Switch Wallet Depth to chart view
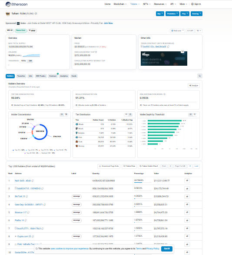The height and width of the screenshot is (255, 232). 195,114
